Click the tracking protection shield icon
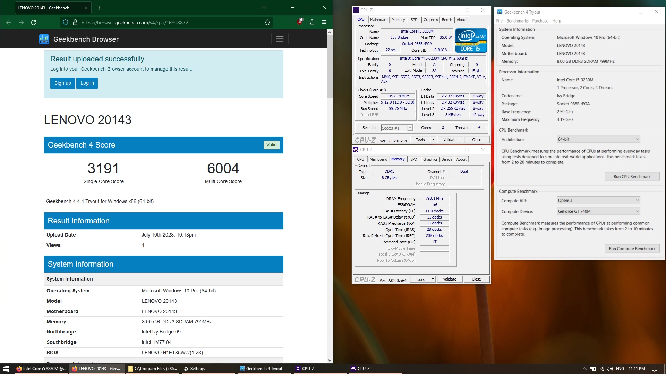The image size is (666, 374). [x=66, y=23]
